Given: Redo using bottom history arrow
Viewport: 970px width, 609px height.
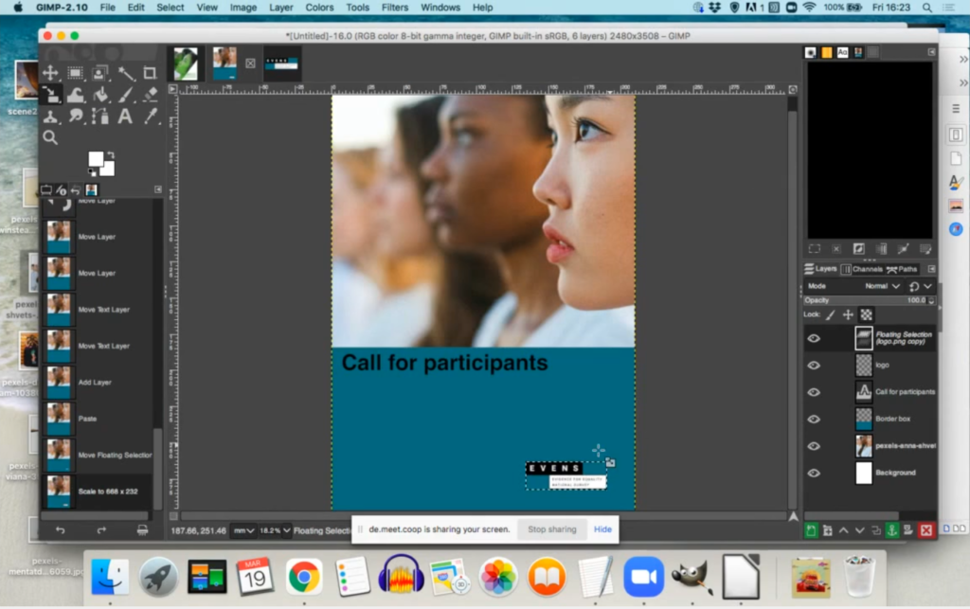Looking at the screenshot, I should (x=101, y=530).
